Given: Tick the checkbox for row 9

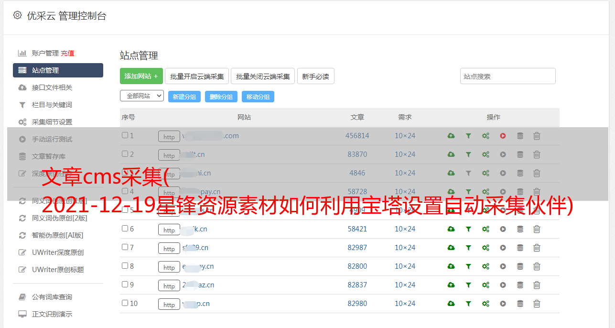Looking at the screenshot, I should coord(125,284).
